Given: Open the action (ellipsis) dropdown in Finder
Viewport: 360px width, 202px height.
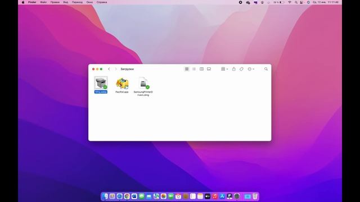Looking at the screenshot, I should [251, 69].
